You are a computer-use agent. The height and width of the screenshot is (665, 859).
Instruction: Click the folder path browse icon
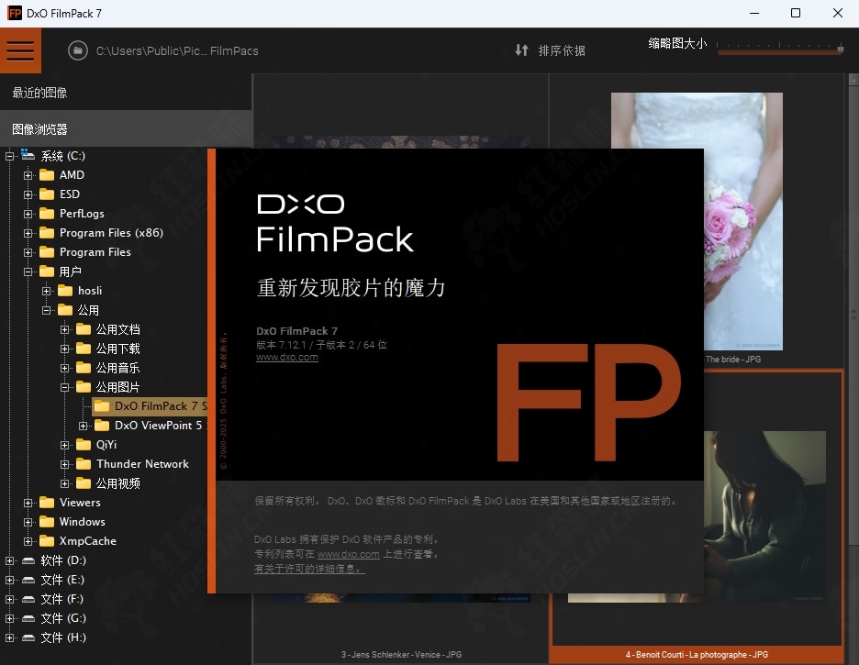click(78, 50)
